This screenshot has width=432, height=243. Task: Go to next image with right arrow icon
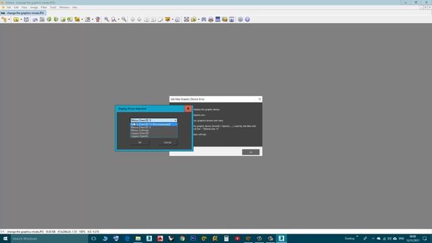pyautogui.click(x=140, y=20)
